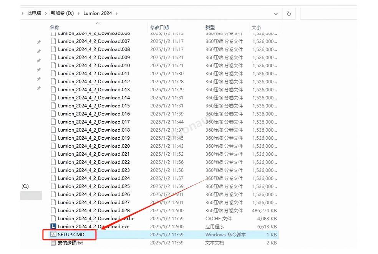Click the Windows 命令脚本 type cell
Screen dimensions: 378x254
[225, 234]
